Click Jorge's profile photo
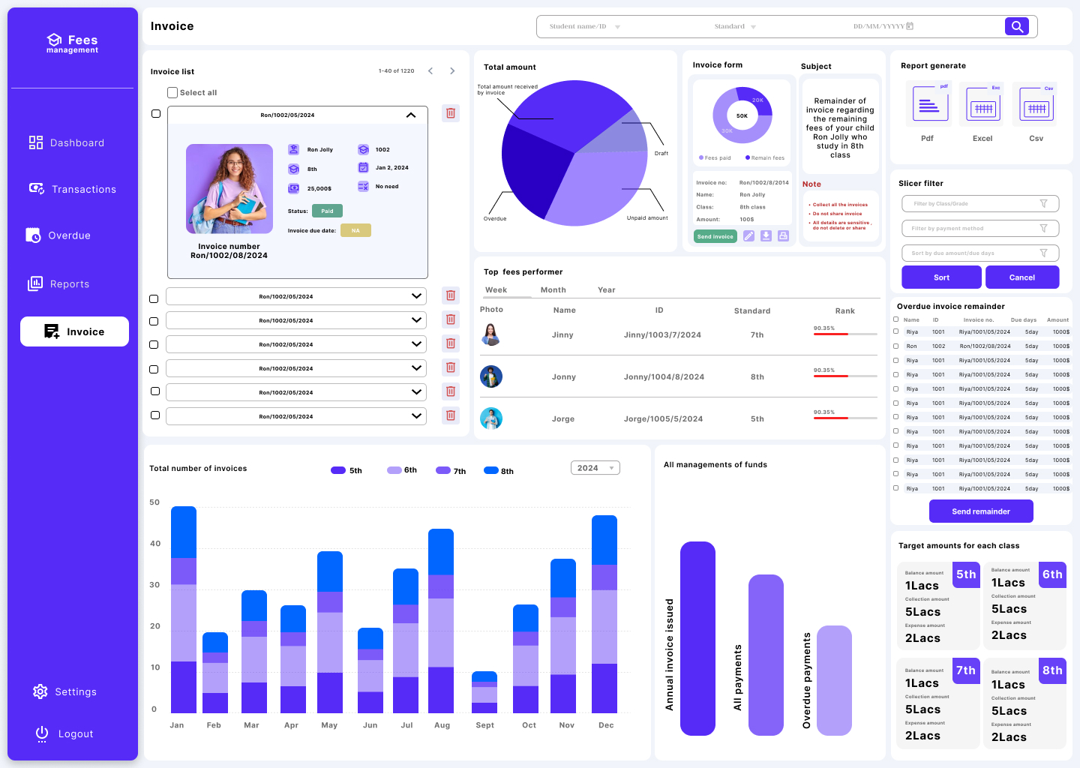Viewport: 1080px width, 768px height. pyautogui.click(x=491, y=418)
